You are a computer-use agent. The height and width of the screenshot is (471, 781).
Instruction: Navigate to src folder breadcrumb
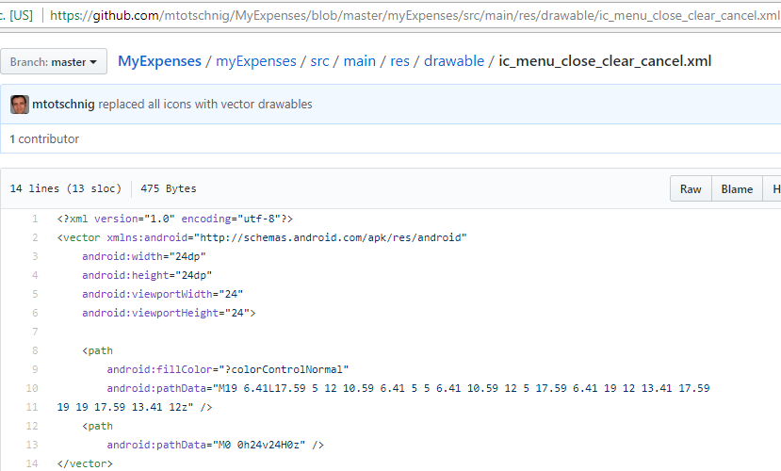point(319,61)
